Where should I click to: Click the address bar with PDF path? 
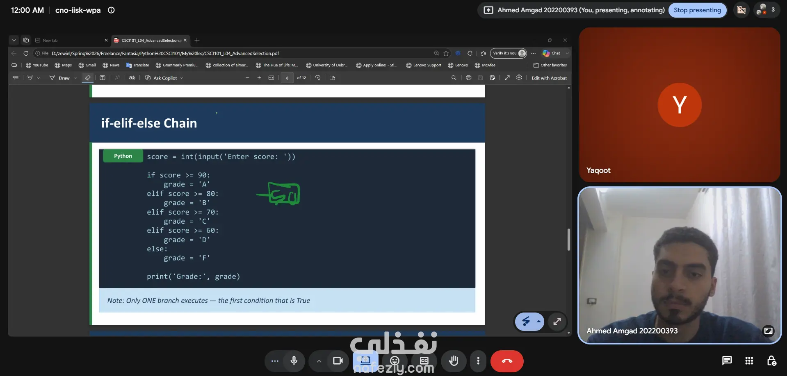pyautogui.click(x=232, y=53)
